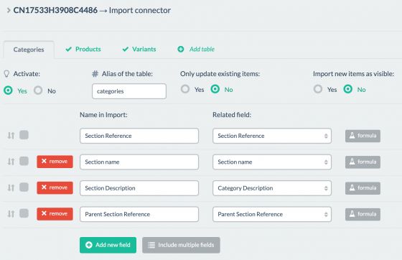Click the Add new field button
Viewport: 402px width, 260px height.
(x=108, y=245)
